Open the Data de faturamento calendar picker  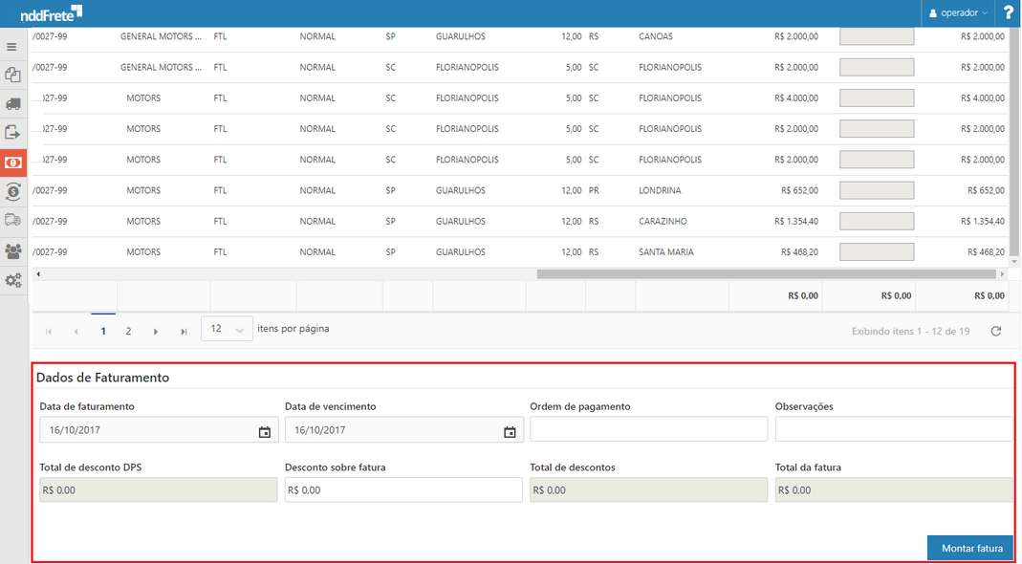pyautogui.click(x=265, y=431)
